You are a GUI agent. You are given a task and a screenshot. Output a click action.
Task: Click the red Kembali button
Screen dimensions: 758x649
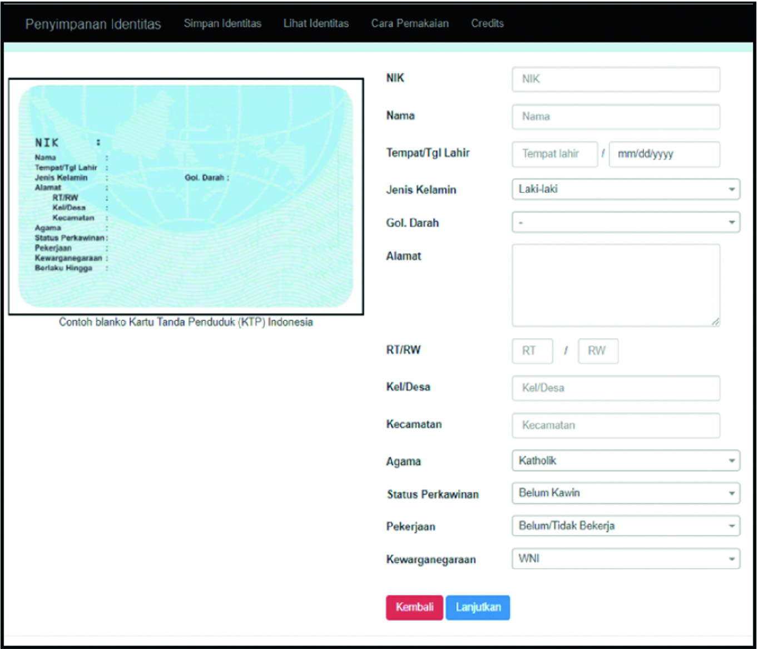[414, 607]
